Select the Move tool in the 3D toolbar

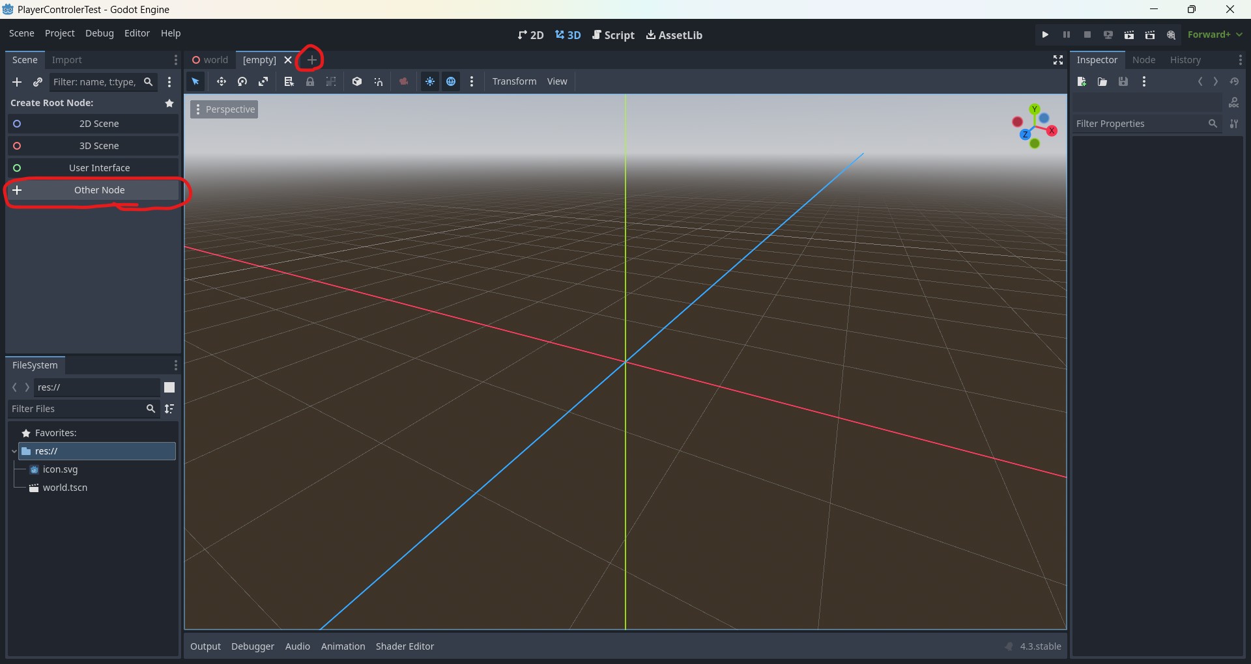pos(221,81)
